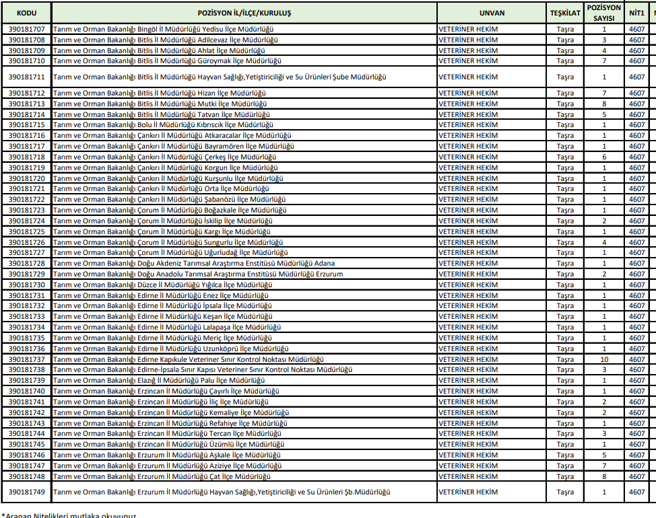Click the Erzincan Kemaliye İlçe Müdürlüğü entry
Viewport: 656px width, 518px height.
[171, 413]
